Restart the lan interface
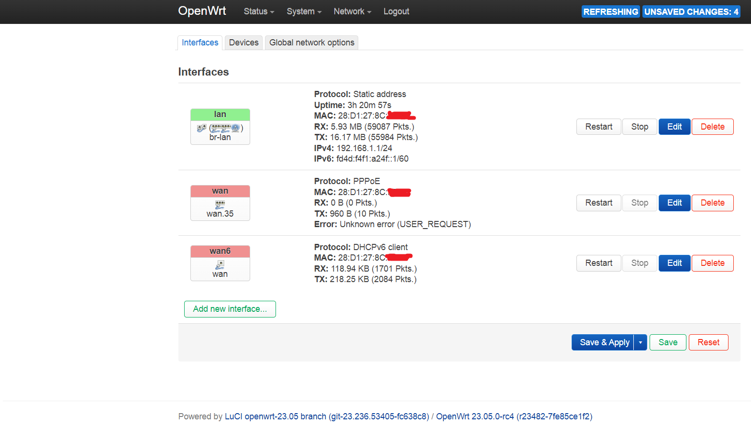This screenshot has height=427, width=751. click(x=599, y=127)
